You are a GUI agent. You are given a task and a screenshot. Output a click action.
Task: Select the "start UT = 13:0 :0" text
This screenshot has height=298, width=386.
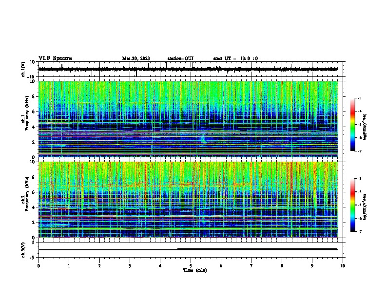point(235,58)
